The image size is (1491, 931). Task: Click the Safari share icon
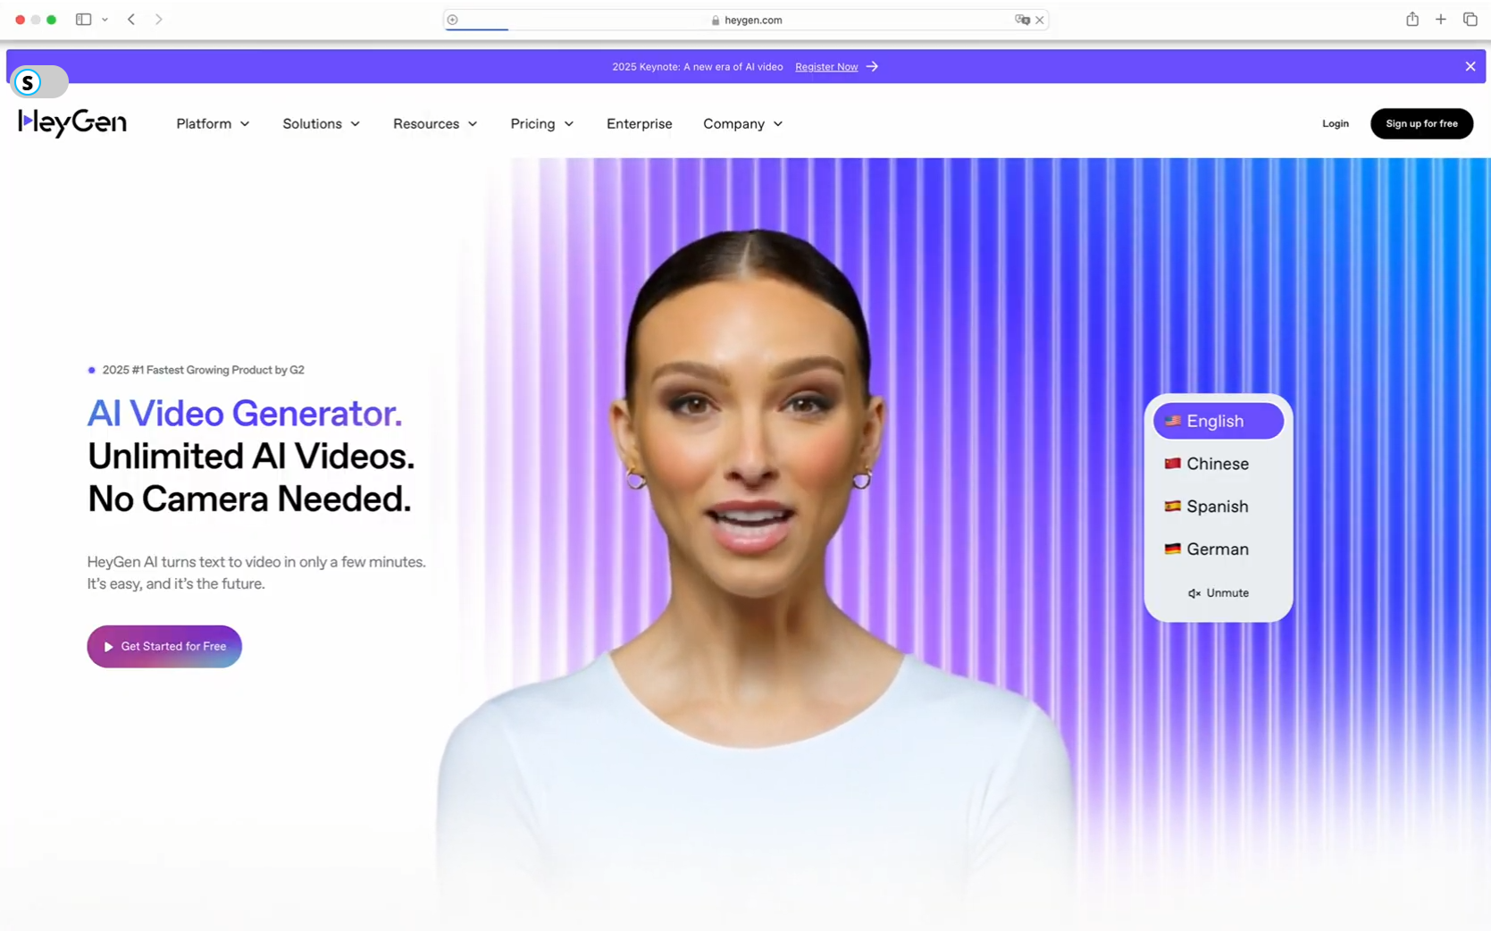pos(1412,19)
